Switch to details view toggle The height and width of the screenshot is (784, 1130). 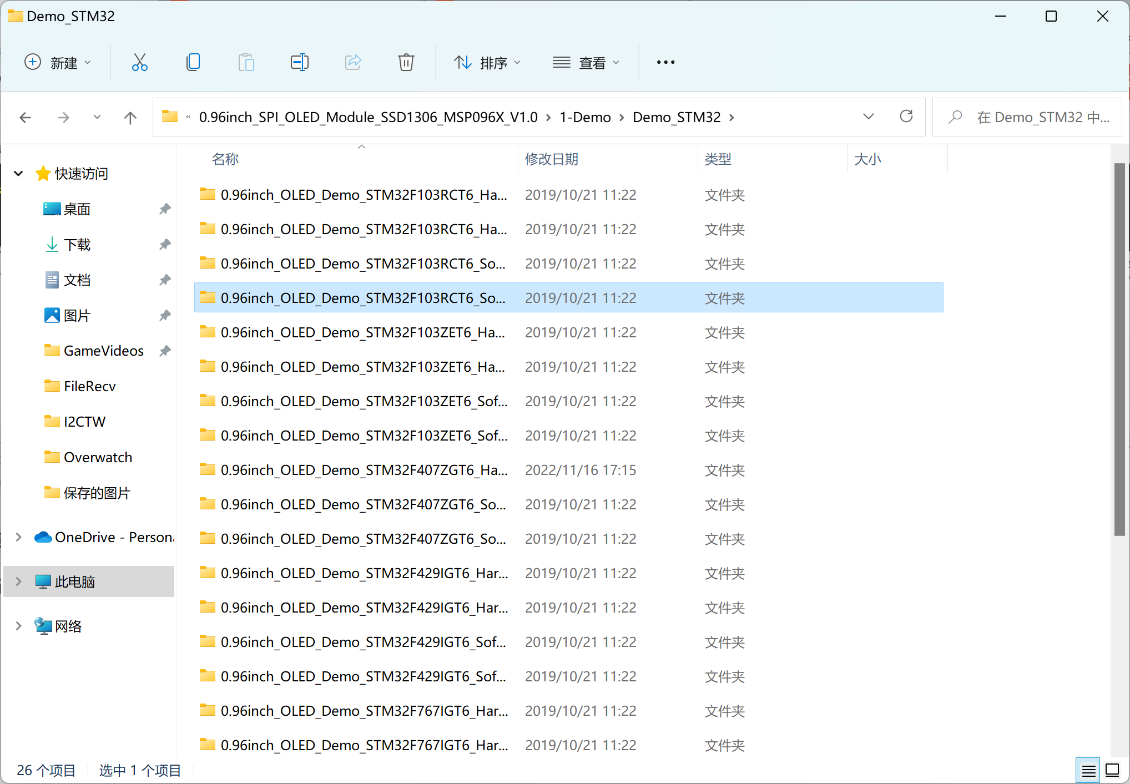[1088, 770]
